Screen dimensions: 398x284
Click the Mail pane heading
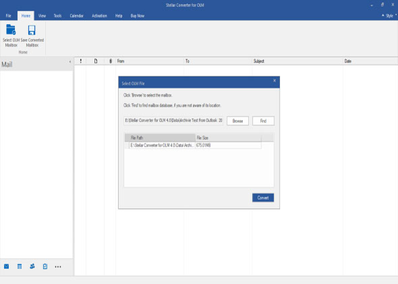tap(7, 64)
